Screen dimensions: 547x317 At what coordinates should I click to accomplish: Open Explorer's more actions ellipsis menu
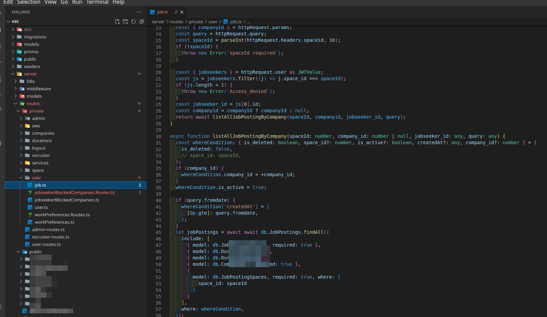point(139,12)
